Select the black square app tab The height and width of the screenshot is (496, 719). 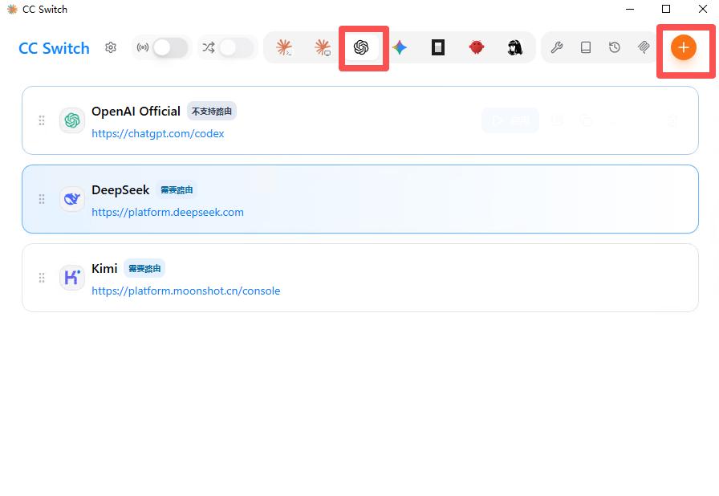(x=438, y=47)
